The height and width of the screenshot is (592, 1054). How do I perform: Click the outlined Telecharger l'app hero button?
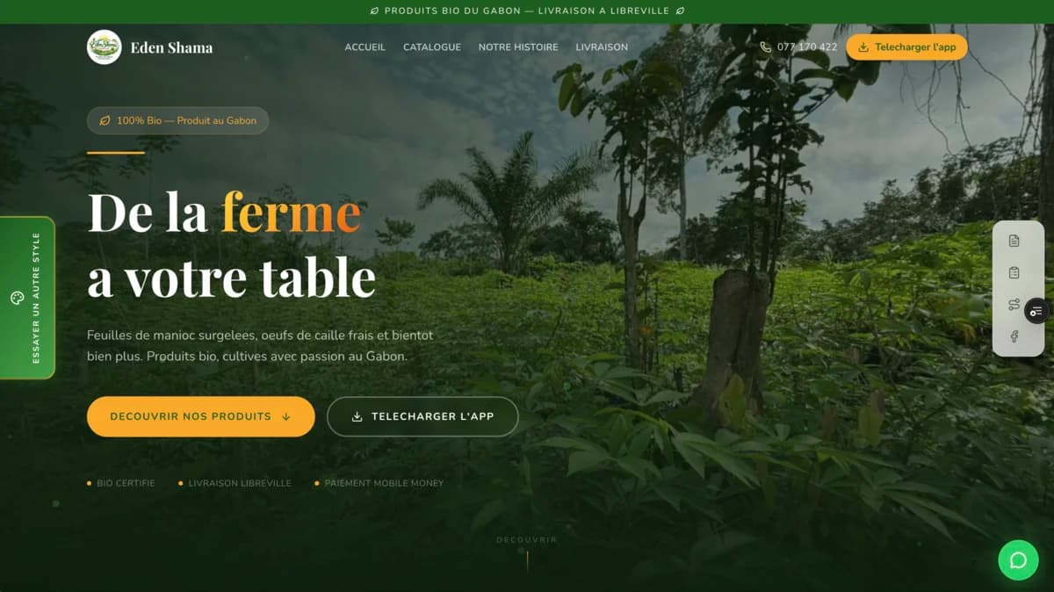422,416
